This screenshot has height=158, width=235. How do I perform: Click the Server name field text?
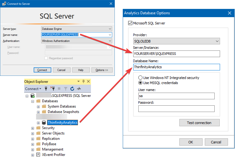pos(60,35)
